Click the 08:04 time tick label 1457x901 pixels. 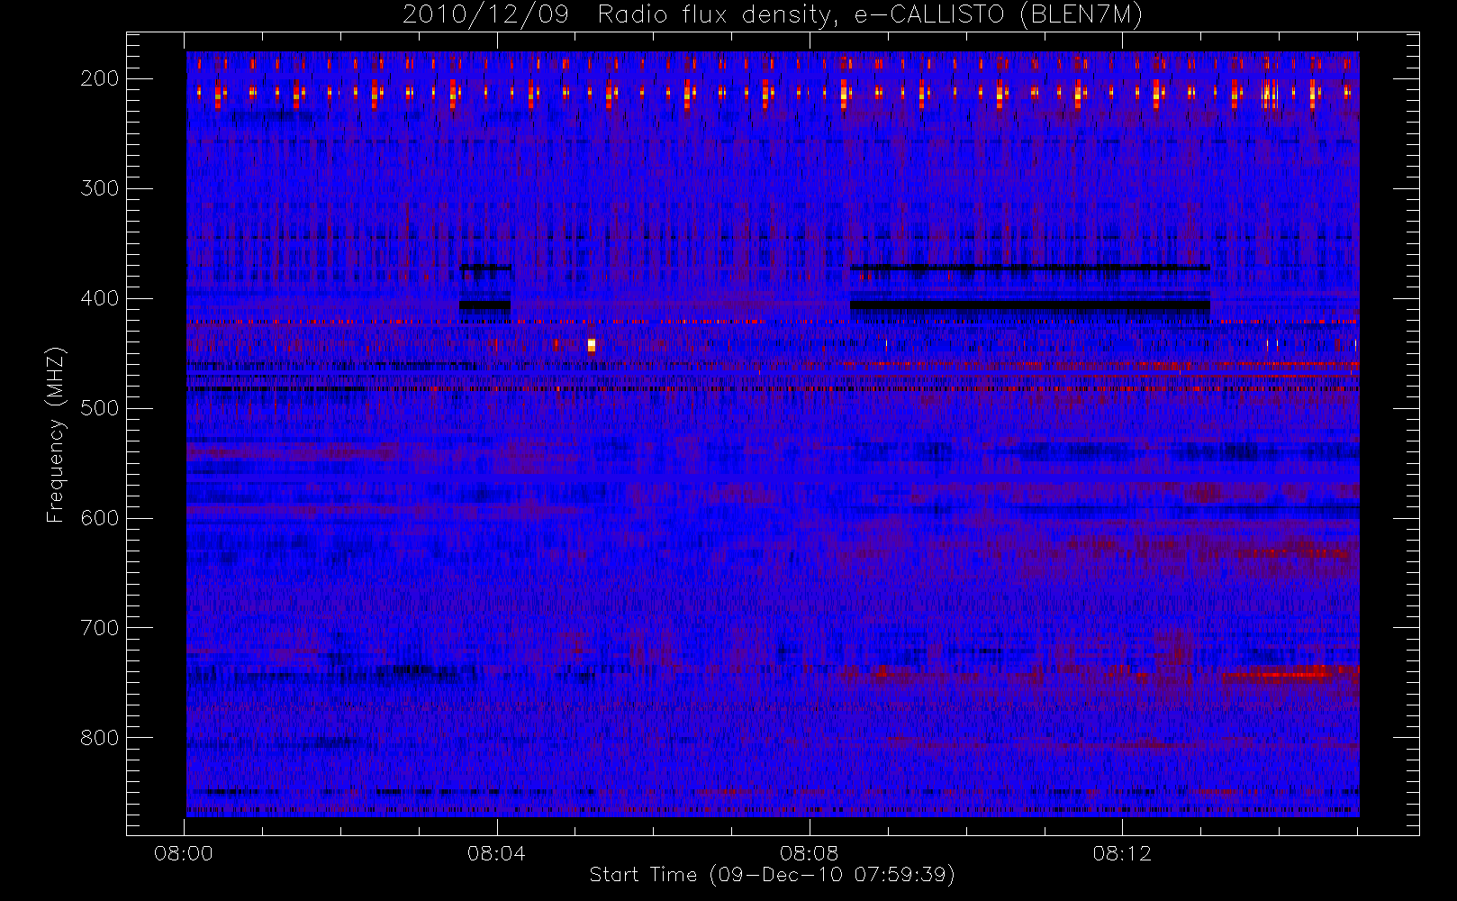(x=496, y=853)
